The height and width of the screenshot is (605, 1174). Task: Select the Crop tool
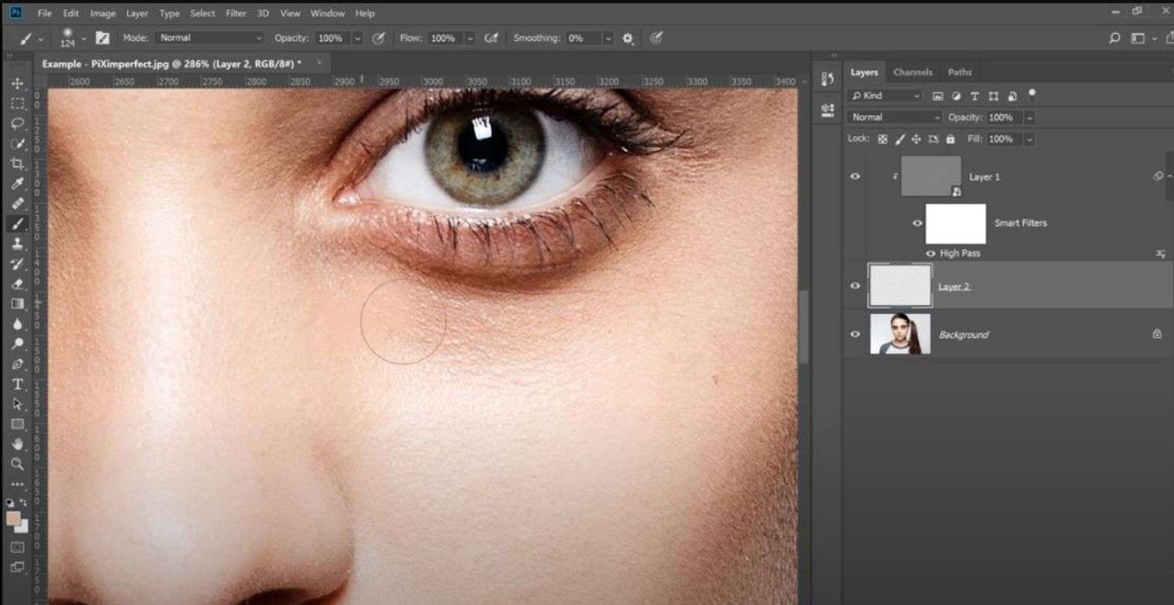coord(17,163)
